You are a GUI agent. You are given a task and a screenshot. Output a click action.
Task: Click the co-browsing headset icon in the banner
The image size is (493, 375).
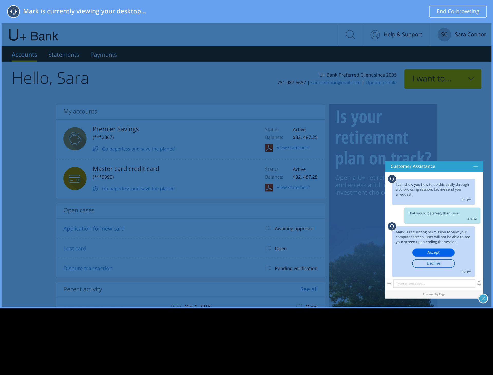click(x=14, y=11)
